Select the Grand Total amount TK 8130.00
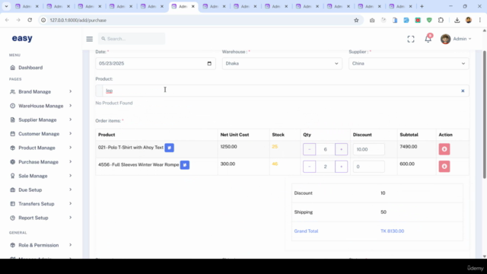This screenshot has height=274, width=487. coord(393,231)
